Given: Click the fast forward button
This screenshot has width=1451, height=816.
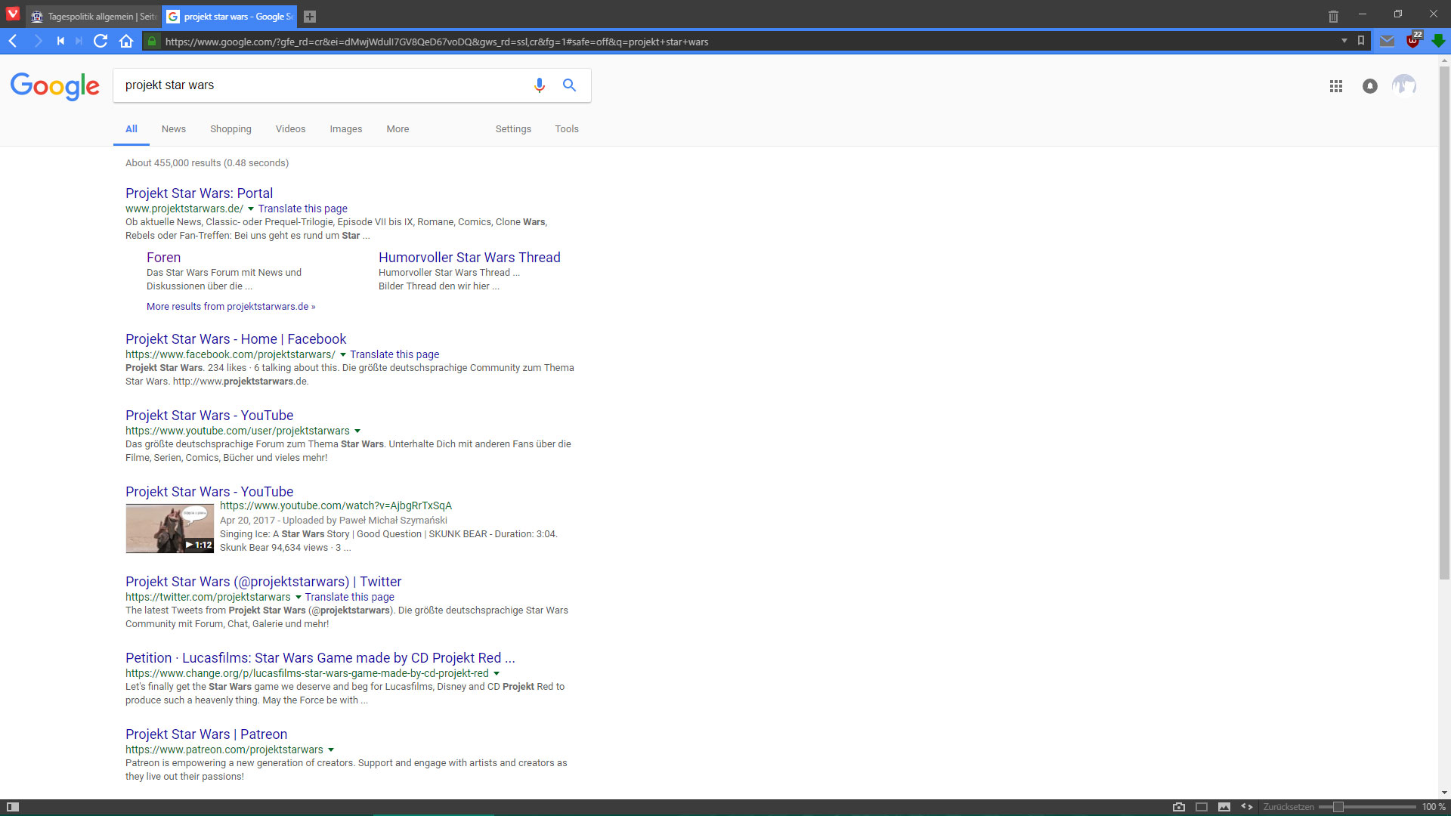Looking at the screenshot, I should (x=79, y=41).
